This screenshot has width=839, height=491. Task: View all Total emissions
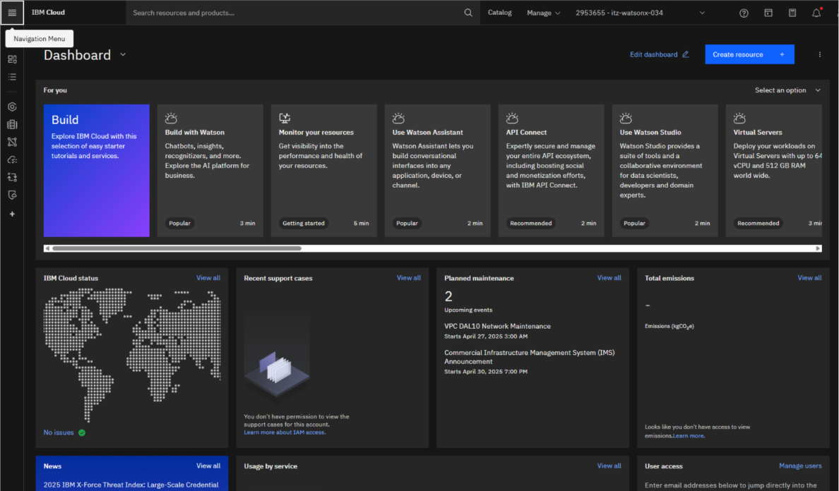click(809, 278)
